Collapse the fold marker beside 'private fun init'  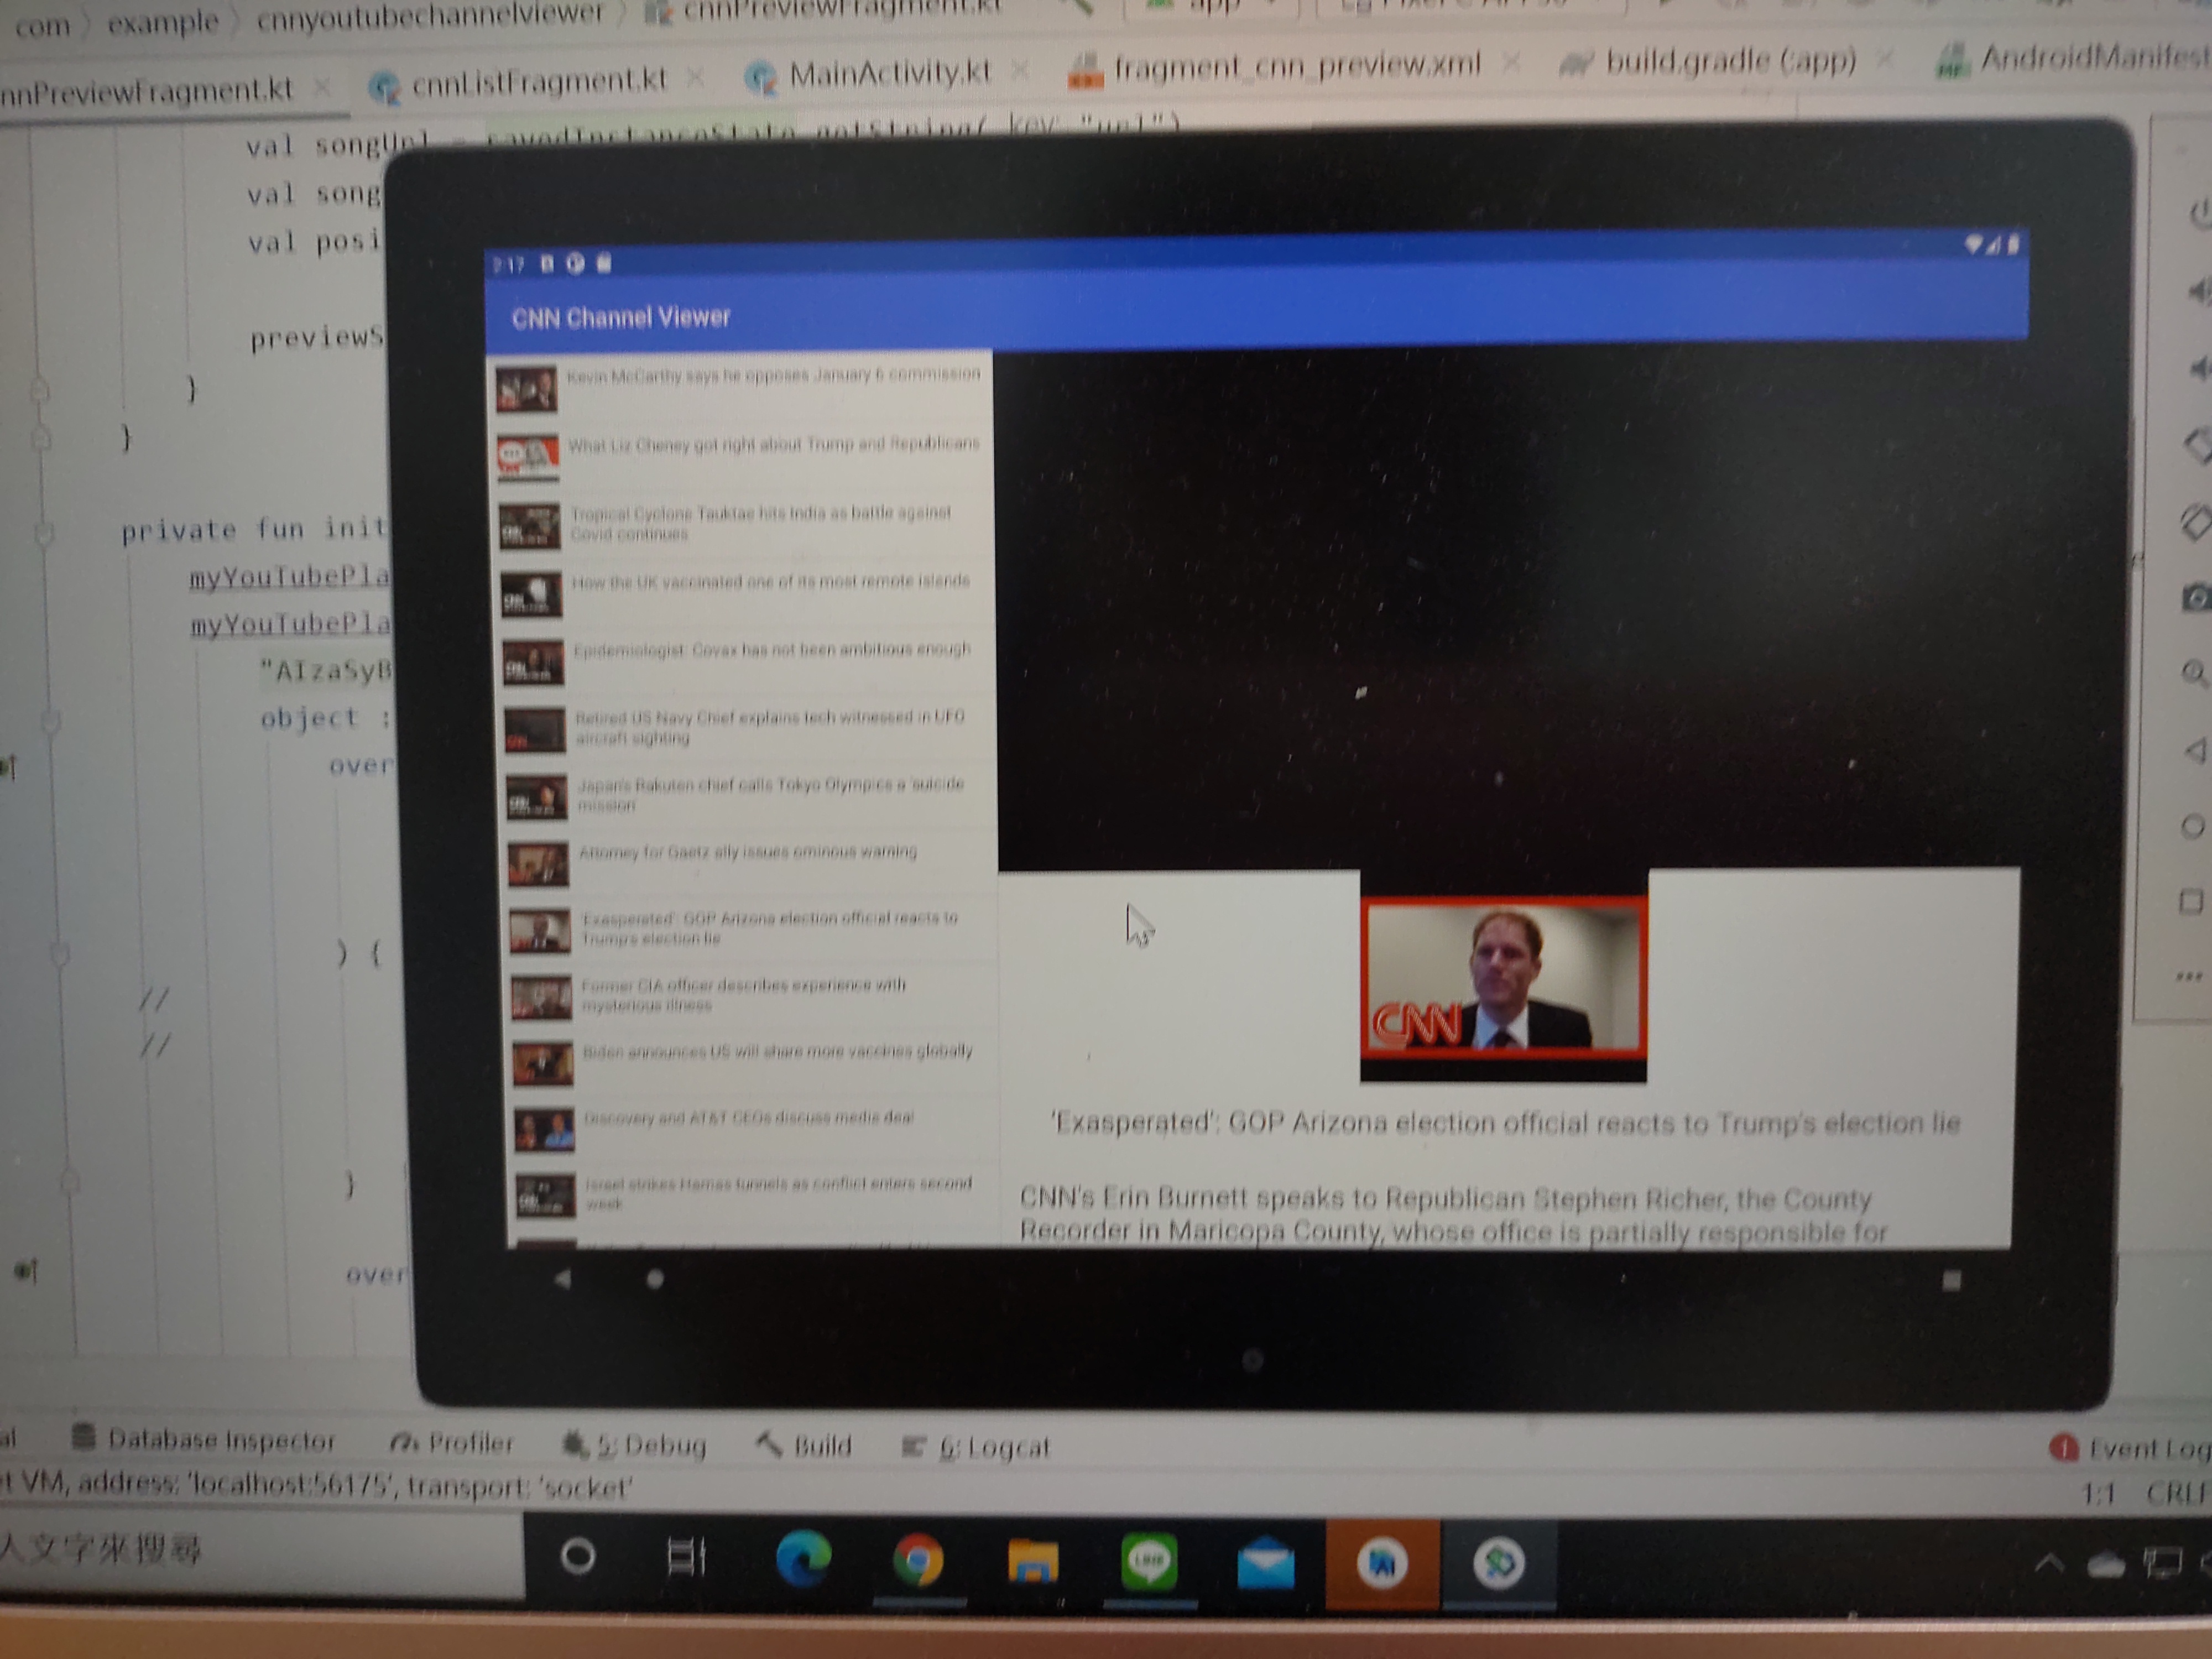pos(43,533)
